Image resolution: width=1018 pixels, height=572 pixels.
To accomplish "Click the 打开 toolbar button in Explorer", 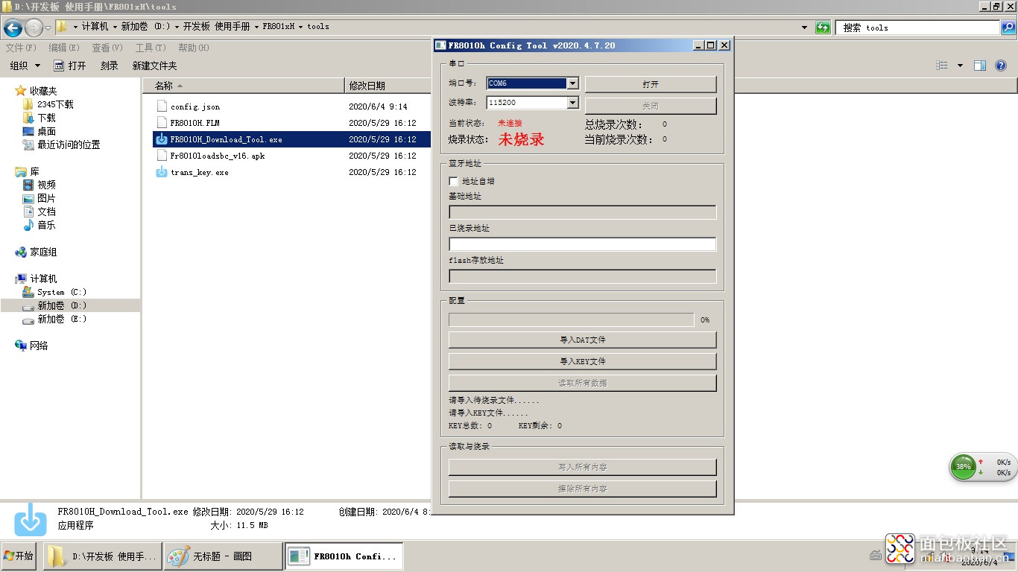I will [70, 66].
